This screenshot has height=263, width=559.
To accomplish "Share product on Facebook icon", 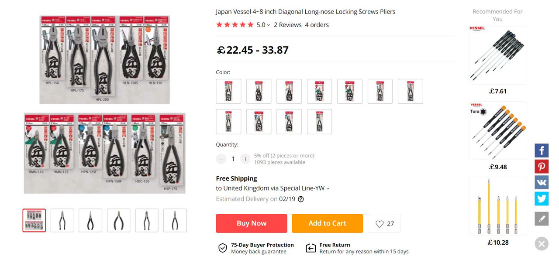I will (x=542, y=150).
